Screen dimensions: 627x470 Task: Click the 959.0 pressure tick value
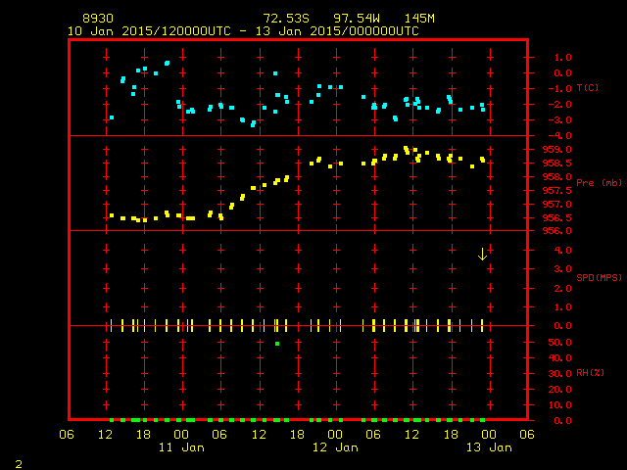pyautogui.click(x=557, y=150)
